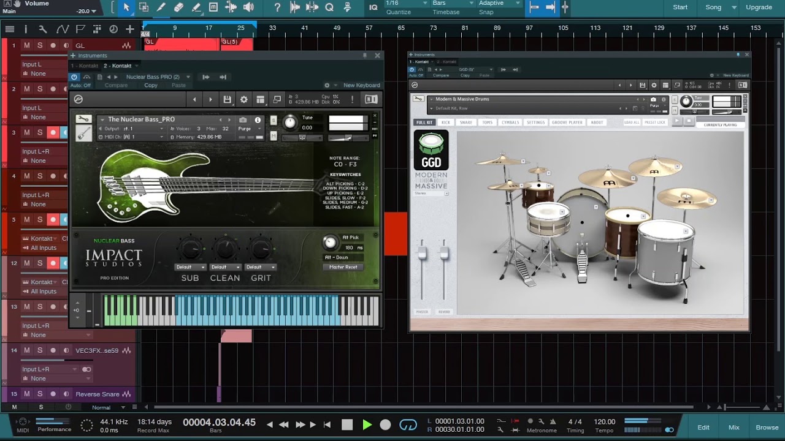Image resolution: width=785 pixels, height=441 pixels.
Task: Solo the Nuclear Bass instrument in Kontakt
Action: tap(274, 120)
